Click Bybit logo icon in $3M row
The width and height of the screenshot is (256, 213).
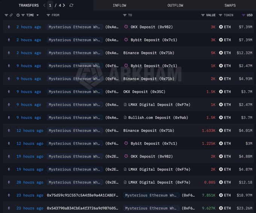pos(126,143)
